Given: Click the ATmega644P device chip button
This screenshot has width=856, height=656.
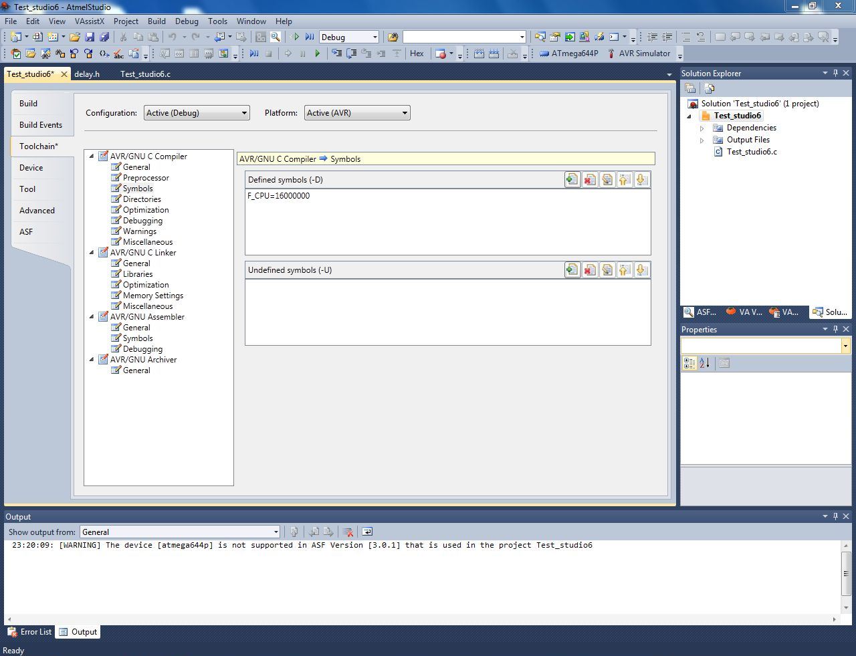Looking at the screenshot, I should (568, 53).
